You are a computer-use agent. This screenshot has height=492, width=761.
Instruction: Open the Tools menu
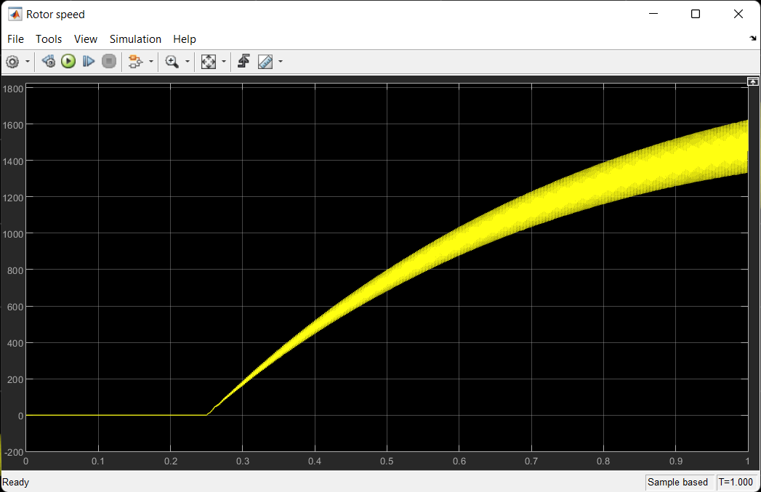(49, 39)
